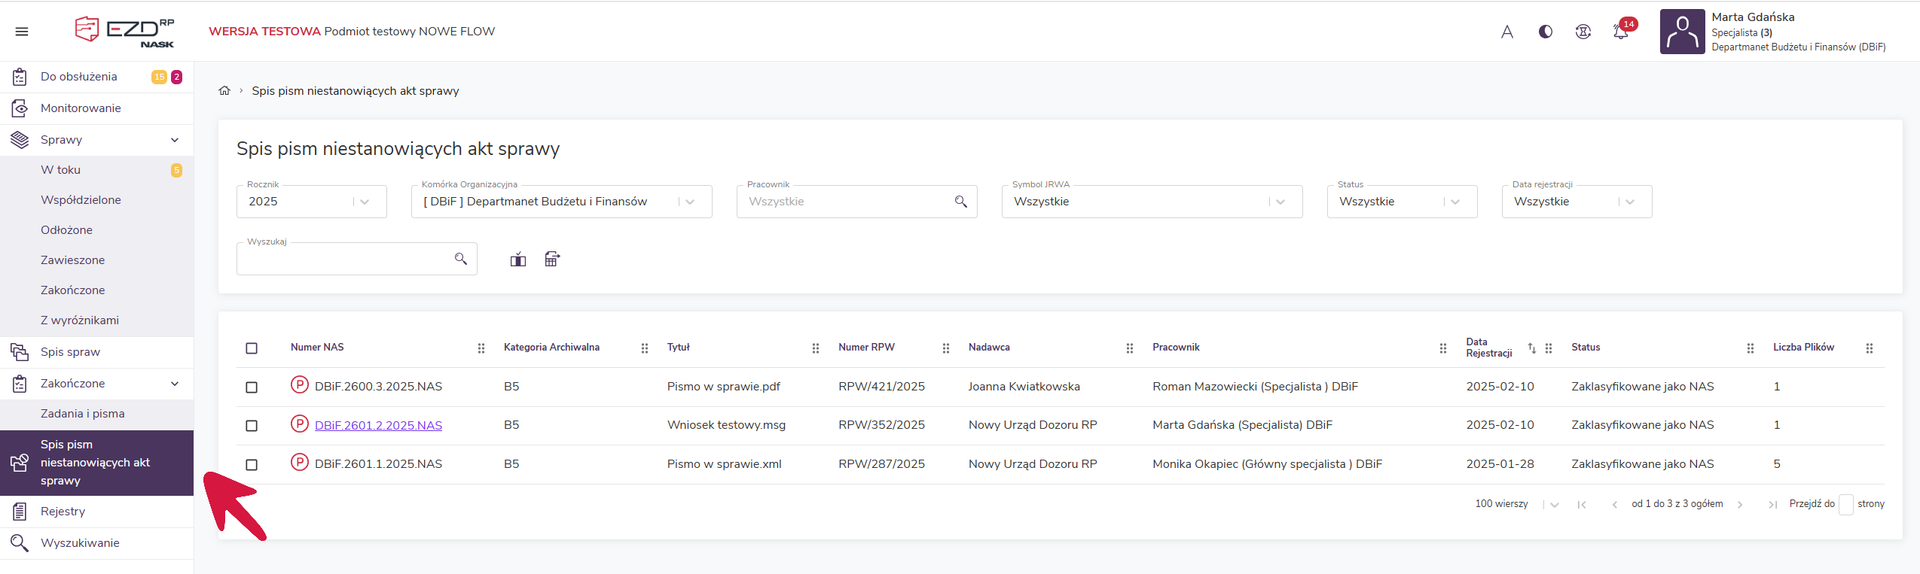The image size is (1920, 574).
Task: Tick the checkbox for DBiF.2601.1.2025.NAS row
Action: tap(252, 465)
